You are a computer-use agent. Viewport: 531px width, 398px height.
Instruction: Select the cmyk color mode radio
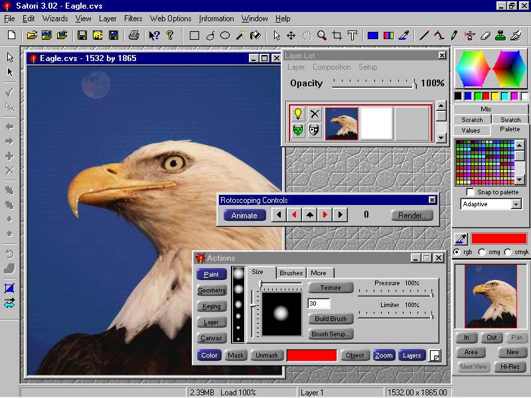508,252
